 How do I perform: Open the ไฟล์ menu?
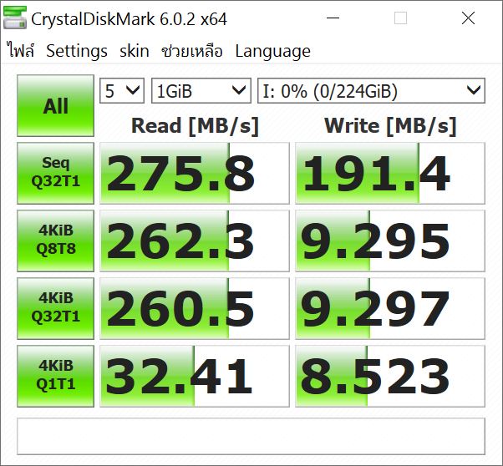pyautogui.click(x=21, y=51)
